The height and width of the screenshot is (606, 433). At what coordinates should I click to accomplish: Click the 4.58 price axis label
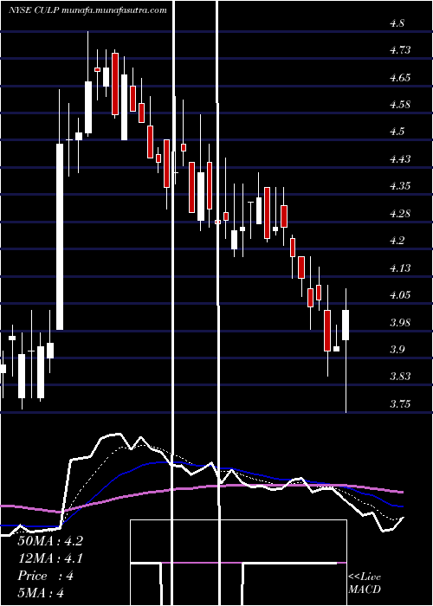pos(400,105)
